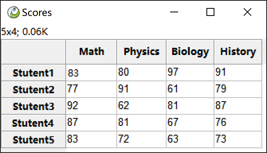Click Stutent3 Biology cell showing 81

tap(190, 106)
